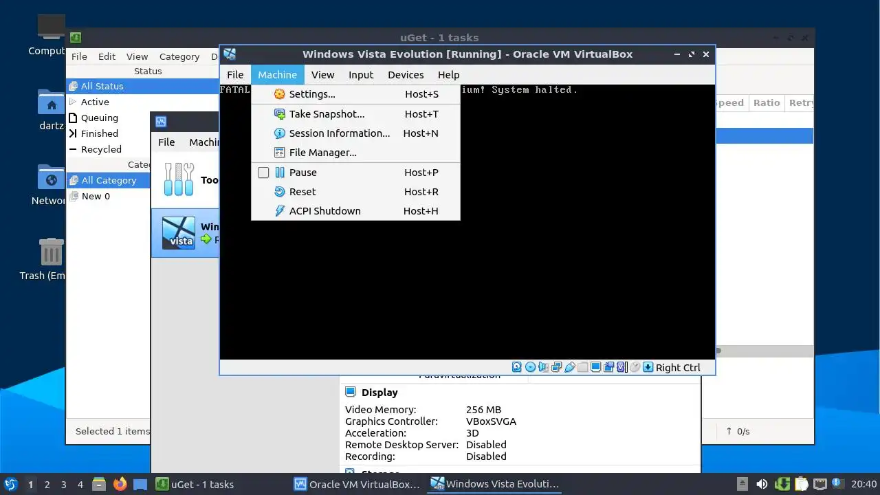Viewport: 880px width, 495px height.
Task: Open the File menu in VM window
Action: tap(235, 75)
